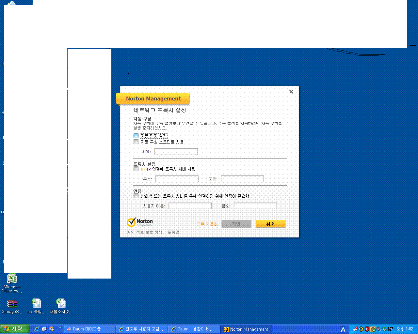Click the 취소 cancel button
The height and width of the screenshot is (334, 418).
(x=270, y=224)
